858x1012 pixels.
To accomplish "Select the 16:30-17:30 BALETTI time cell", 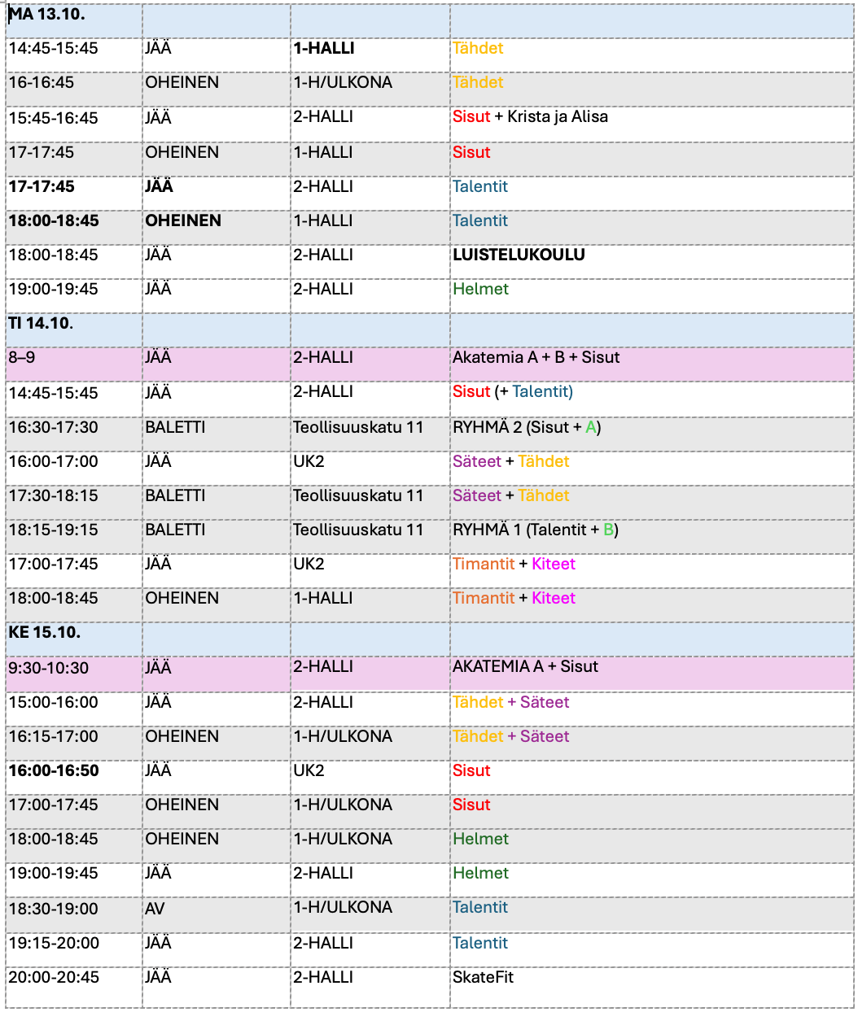I will coord(54,428).
